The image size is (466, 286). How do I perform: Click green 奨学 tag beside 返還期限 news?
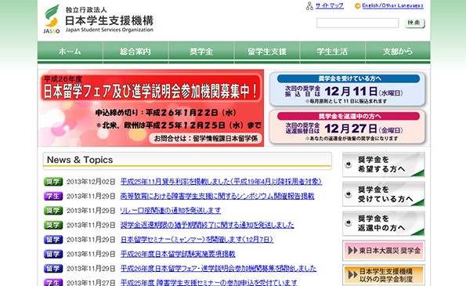(x=53, y=225)
